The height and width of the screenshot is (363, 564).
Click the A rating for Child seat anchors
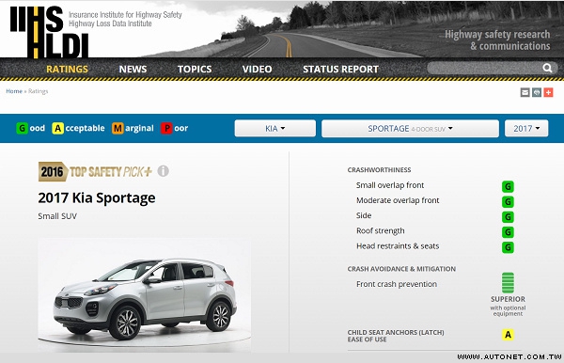pyautogui.click(x=508, y=335)
